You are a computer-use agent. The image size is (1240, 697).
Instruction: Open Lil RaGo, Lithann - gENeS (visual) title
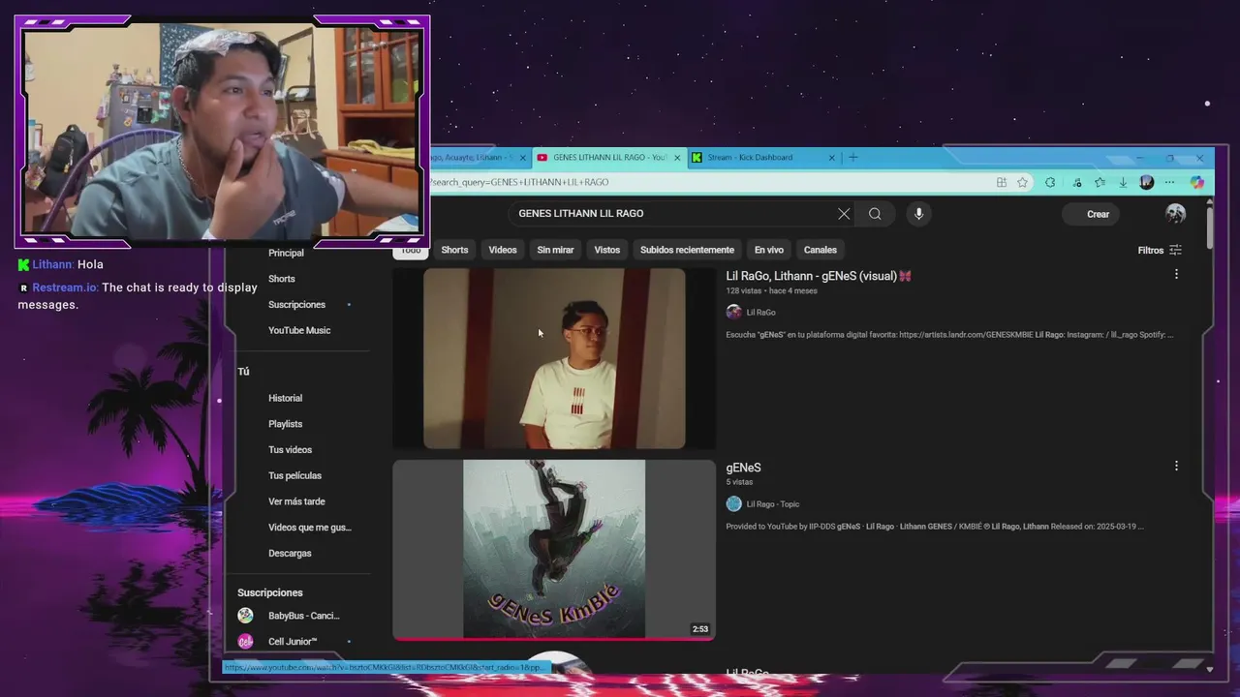point(819,276)
